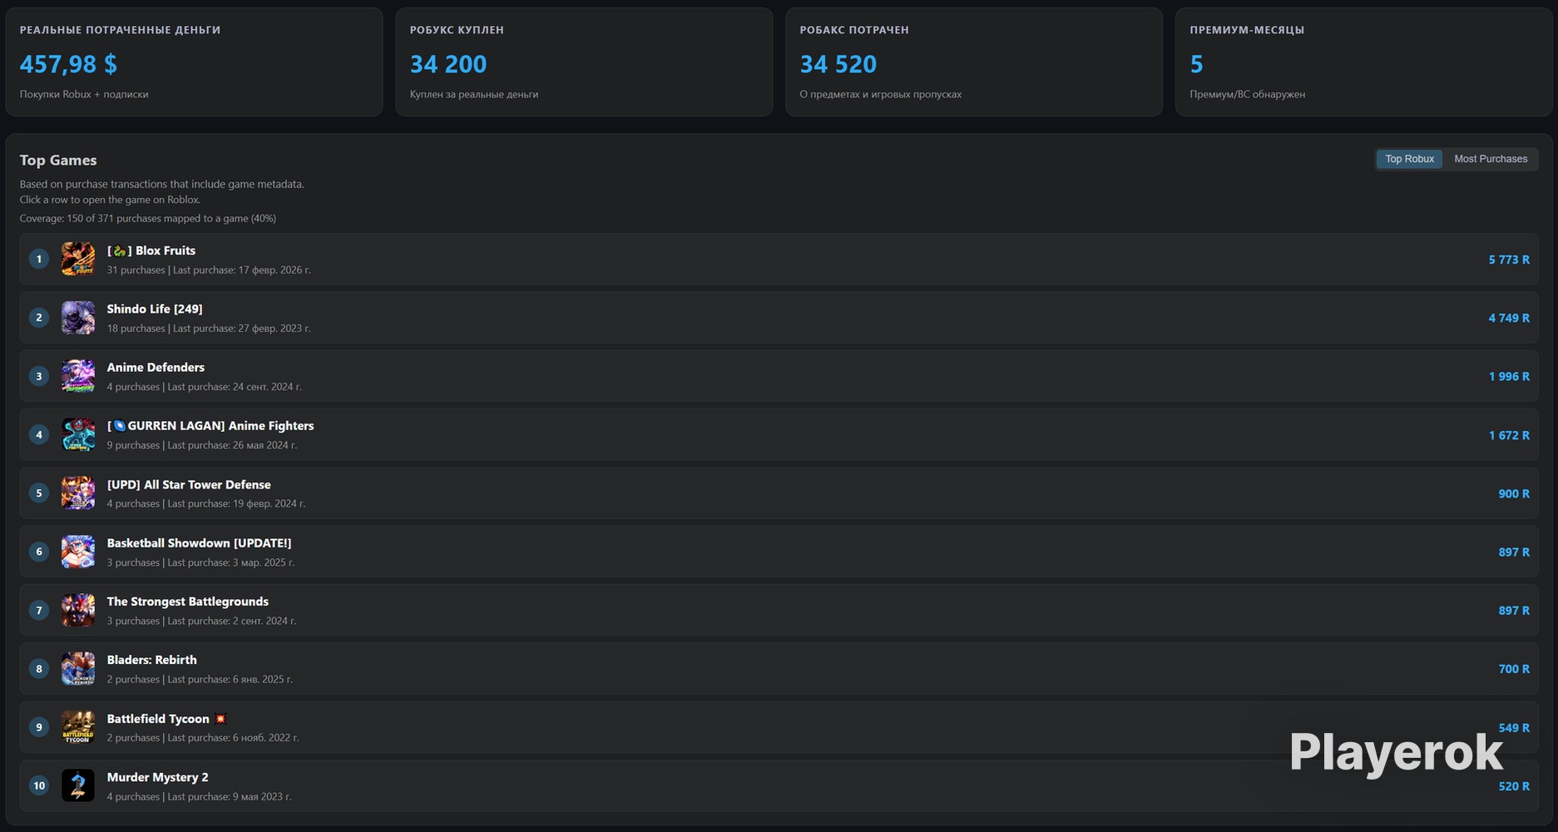This screenshot has width=1558, height=832.
Task: Switch to the Top Robux tab
Action: pyautogui.click(x=1409, y=159)
